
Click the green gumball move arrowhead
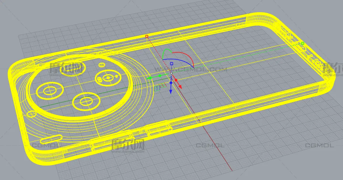(x=149, y=78)
